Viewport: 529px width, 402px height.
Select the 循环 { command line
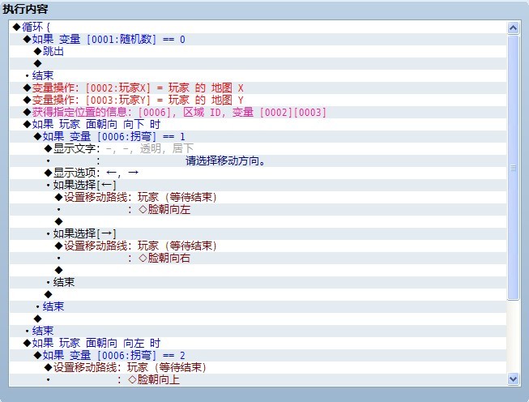(x=258, y=27)
